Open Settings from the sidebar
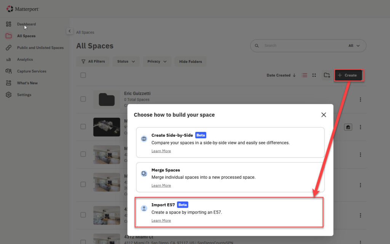The width and height of the screenshot is (390, 244). (24, 95)
